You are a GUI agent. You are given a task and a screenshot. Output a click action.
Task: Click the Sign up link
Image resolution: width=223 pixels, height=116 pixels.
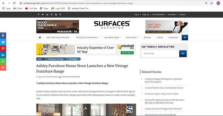pos(146,14)
